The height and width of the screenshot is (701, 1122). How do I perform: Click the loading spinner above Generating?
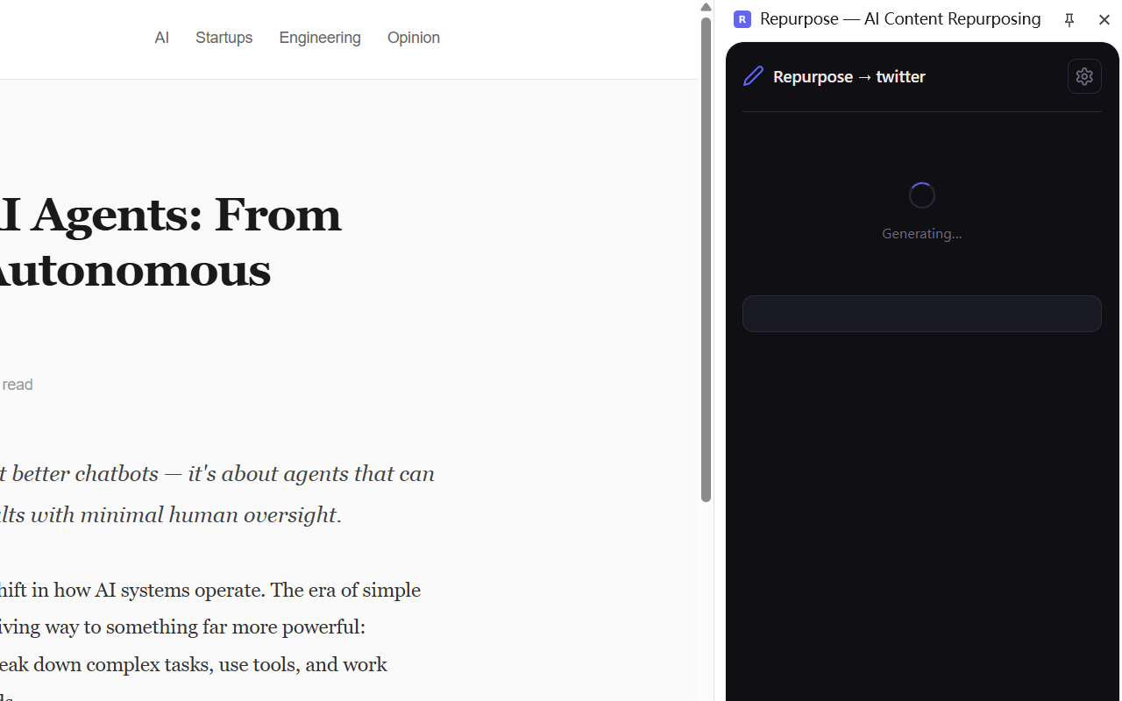pos(921,195)
